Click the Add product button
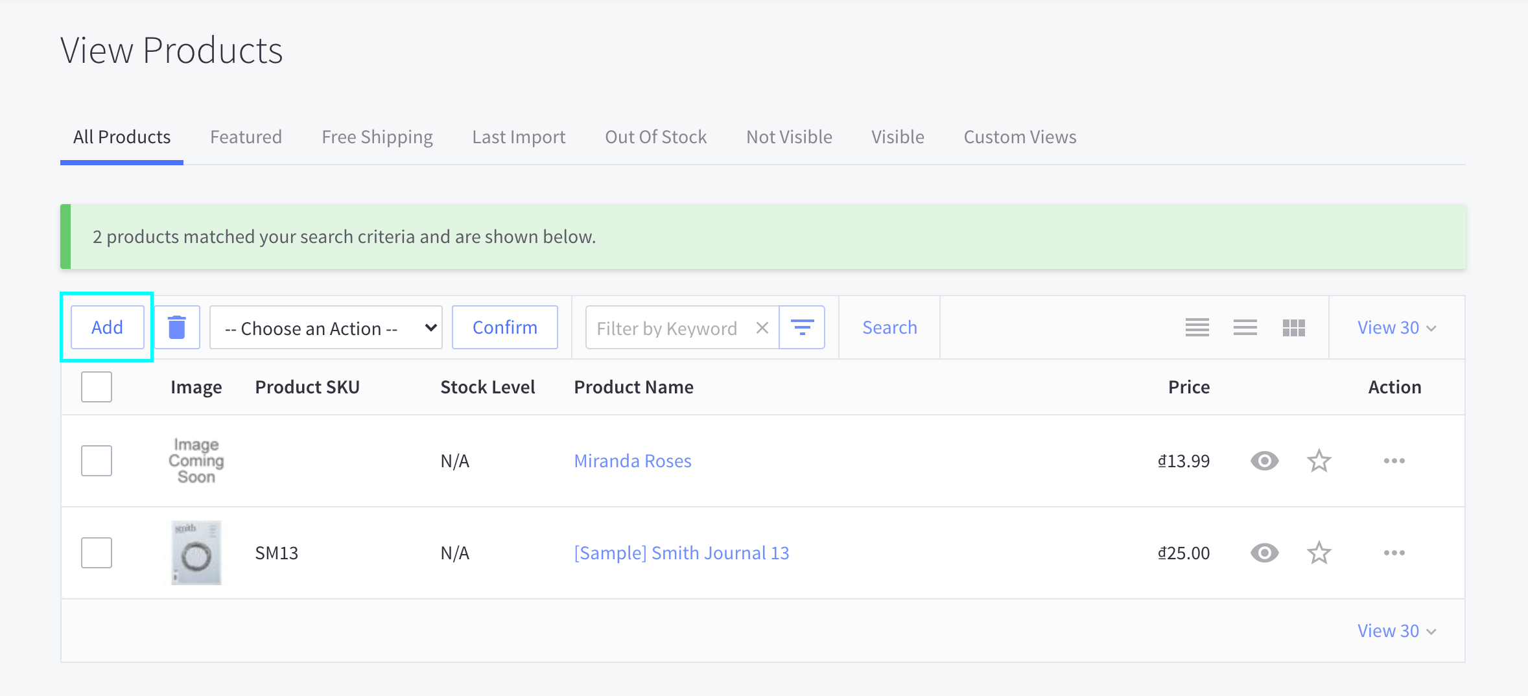The width and height of the screenshot is (1528, 696). pos(107,327)
